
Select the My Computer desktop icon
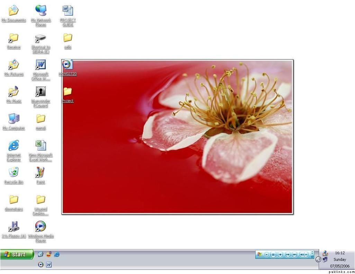(13, 119)
